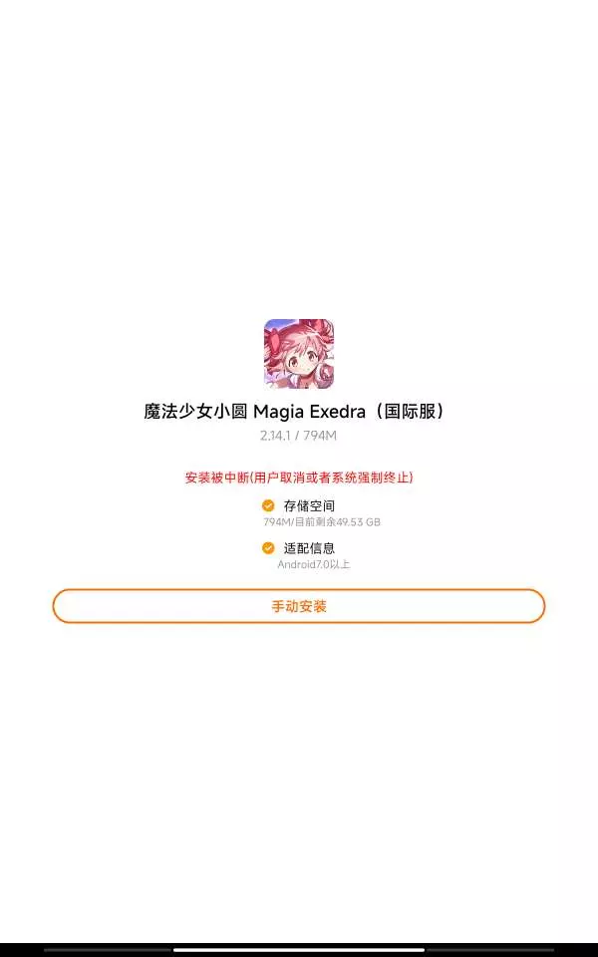Click the 794M figure in the storage detail line
The image size is (598, 957).
[x=277, y=522]
